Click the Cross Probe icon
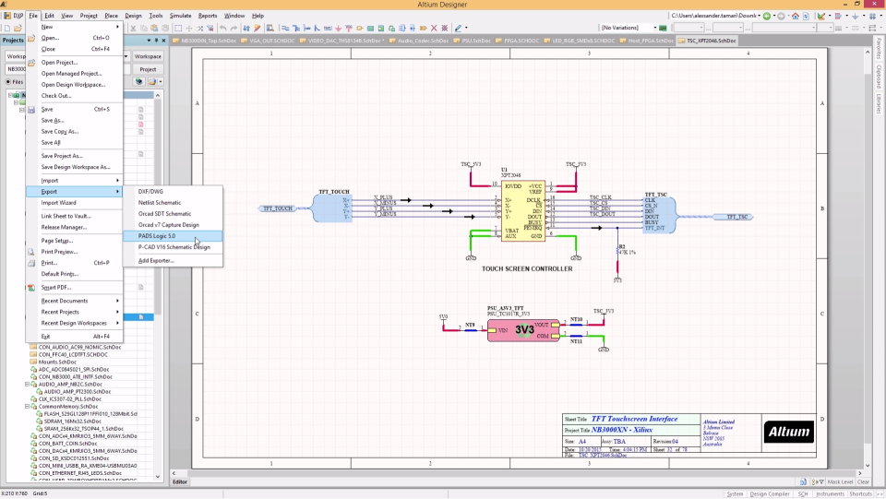 [x=257, y=28]
